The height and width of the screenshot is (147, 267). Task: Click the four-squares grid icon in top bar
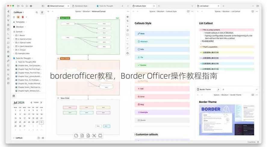pos(31,6)
